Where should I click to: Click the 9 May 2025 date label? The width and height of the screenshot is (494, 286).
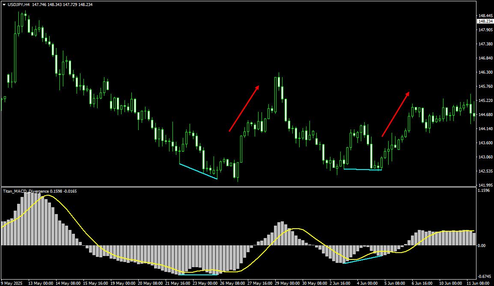[13, 283]
